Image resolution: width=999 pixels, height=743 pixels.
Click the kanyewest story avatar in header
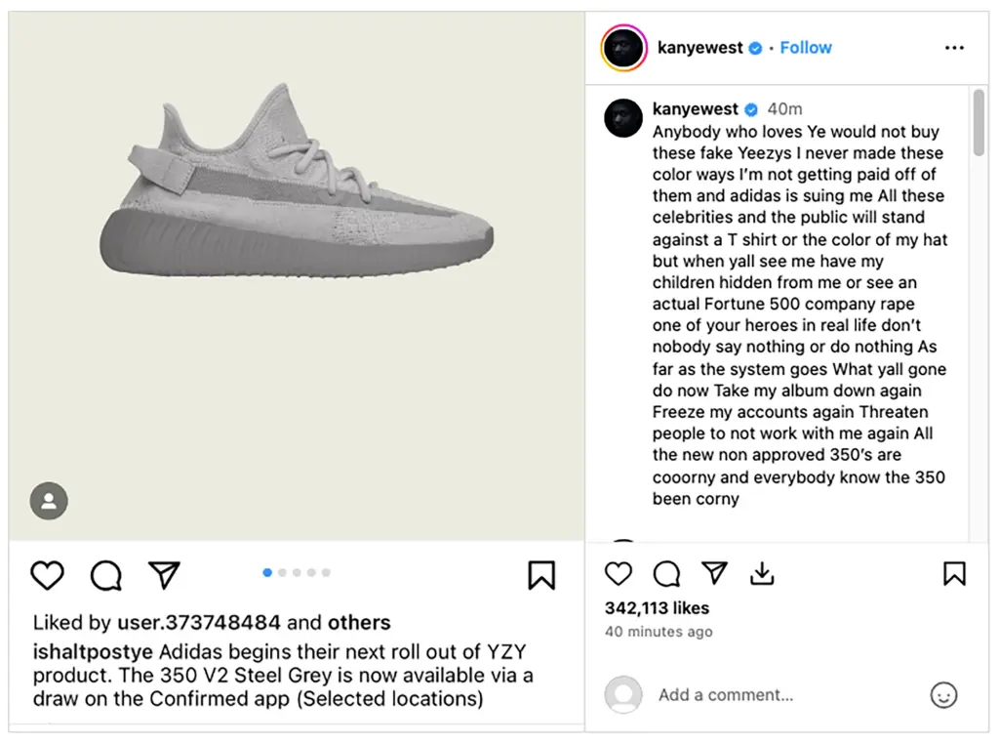click(623, 48)
